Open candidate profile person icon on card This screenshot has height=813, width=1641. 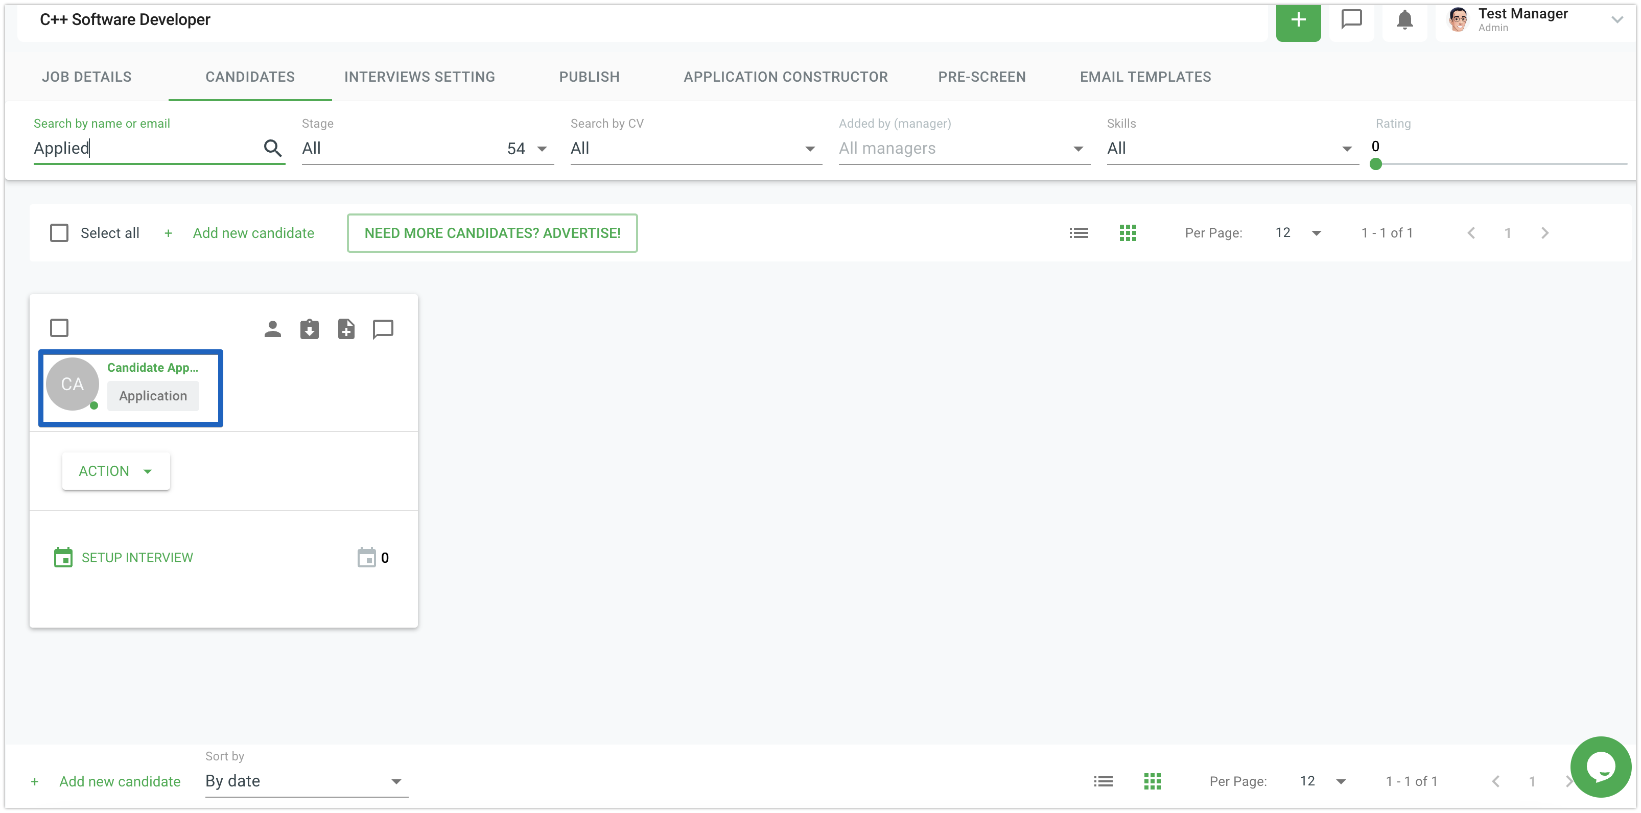pos(273,329)
